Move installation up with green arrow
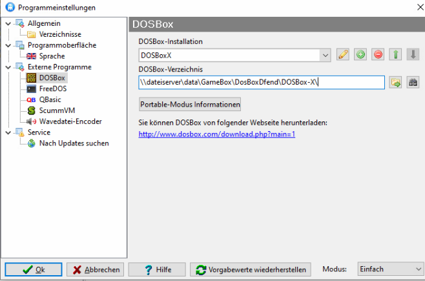 coord(395,55)
